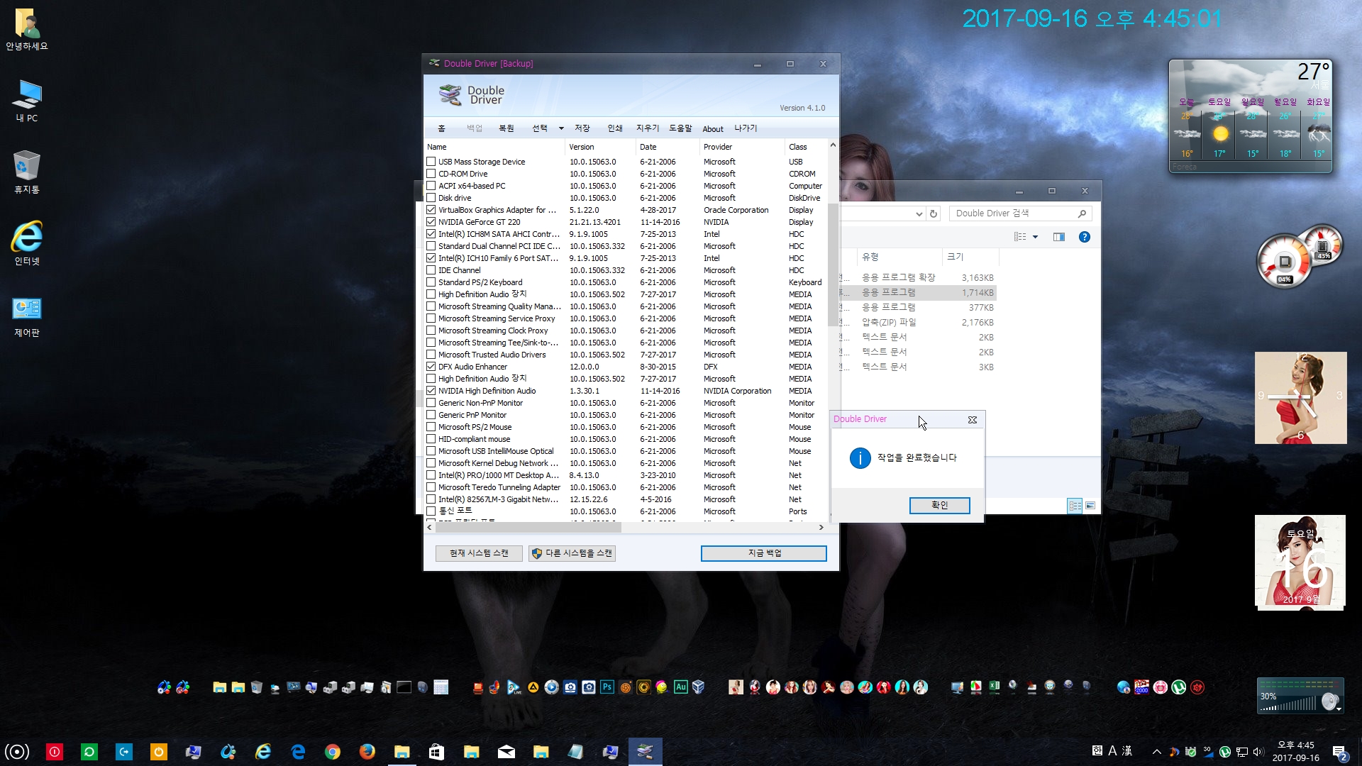Image resolution: width=1362 pixels, height=766 pixels.
Task: Open the Mail app on the taskbar
Action: 506,752
